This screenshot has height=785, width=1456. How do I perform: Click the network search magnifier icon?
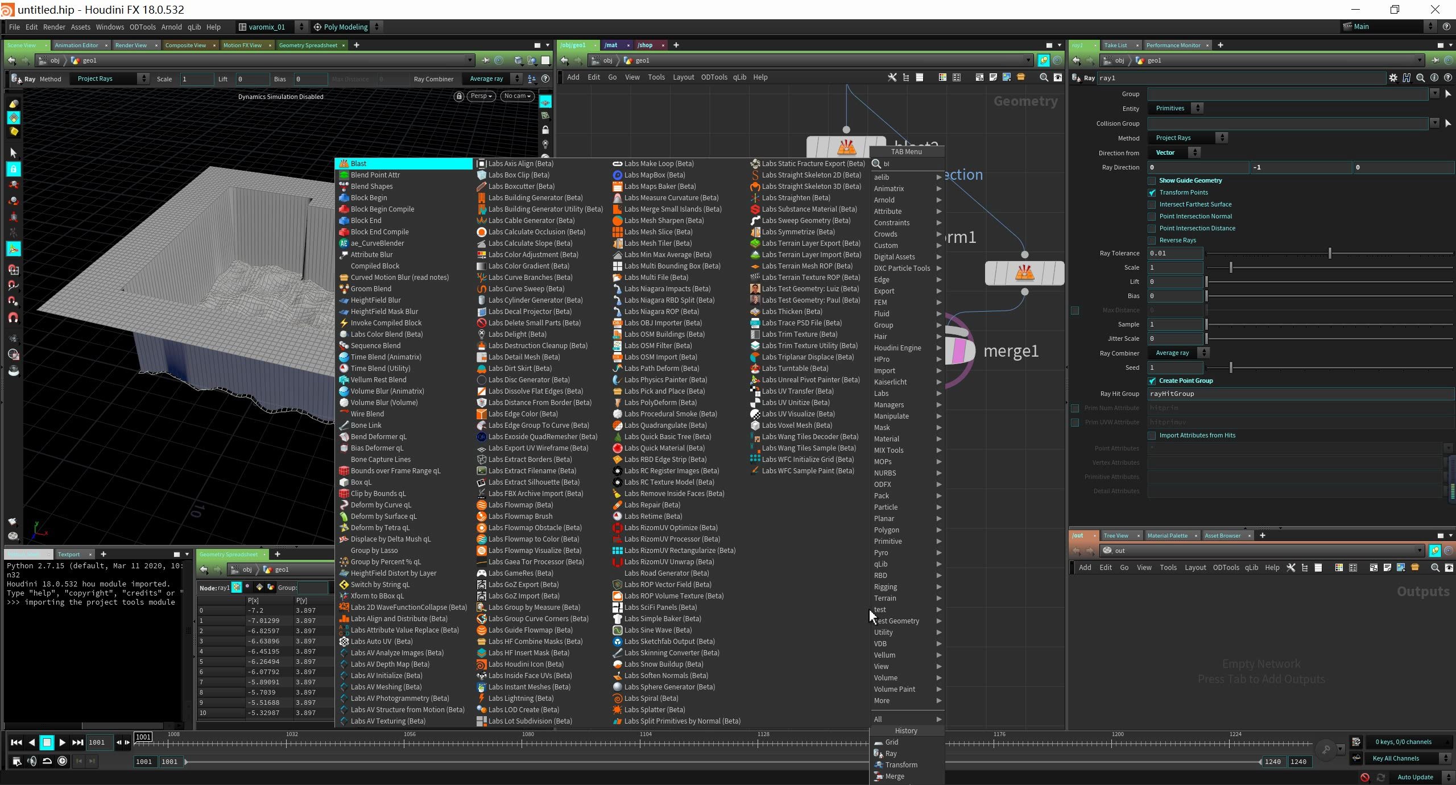tap(1044, 77)
